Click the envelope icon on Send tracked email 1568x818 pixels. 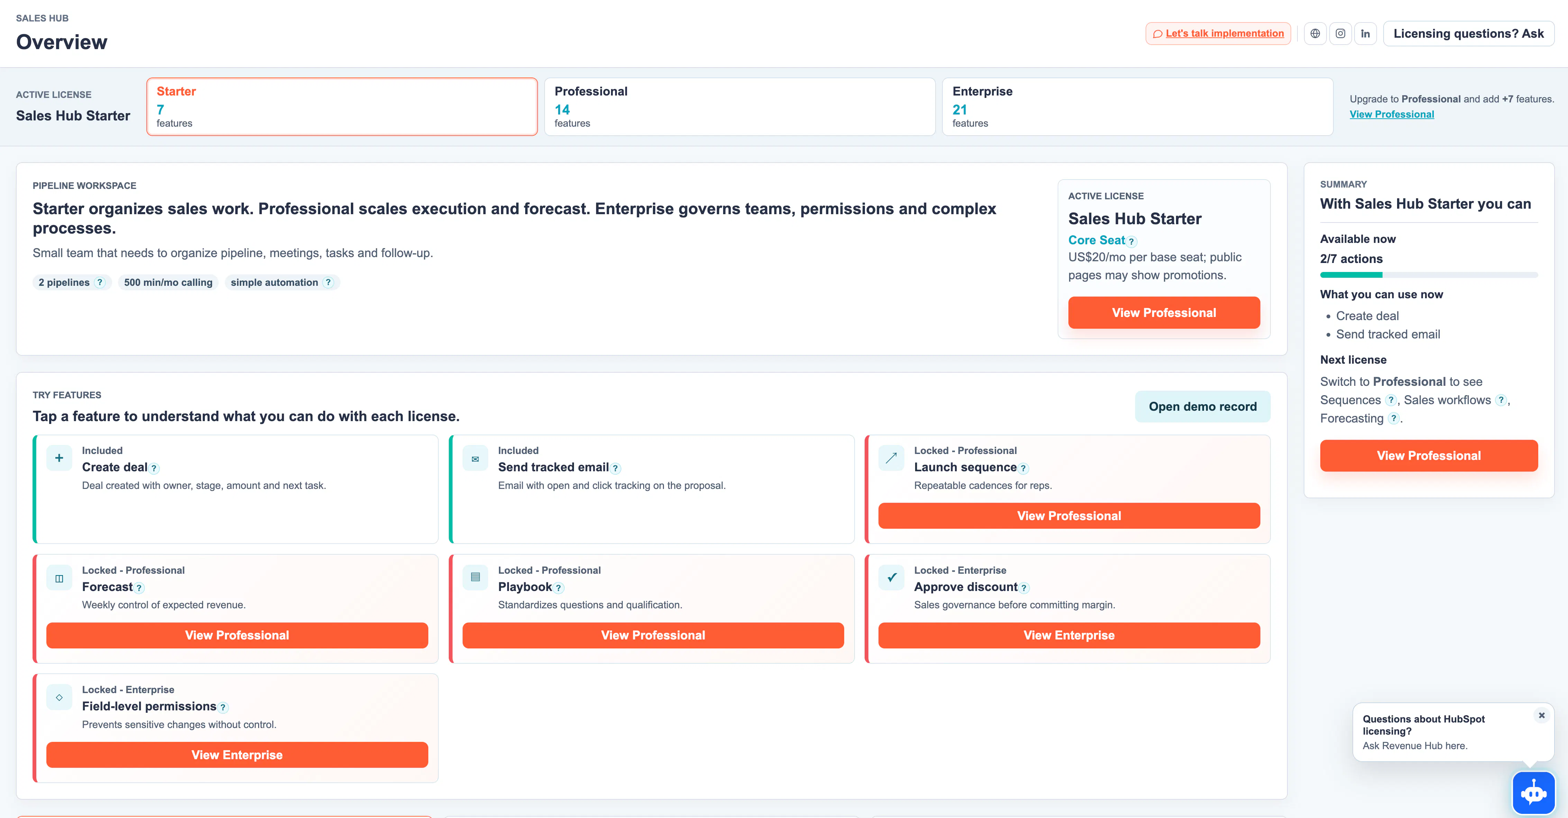475,458
